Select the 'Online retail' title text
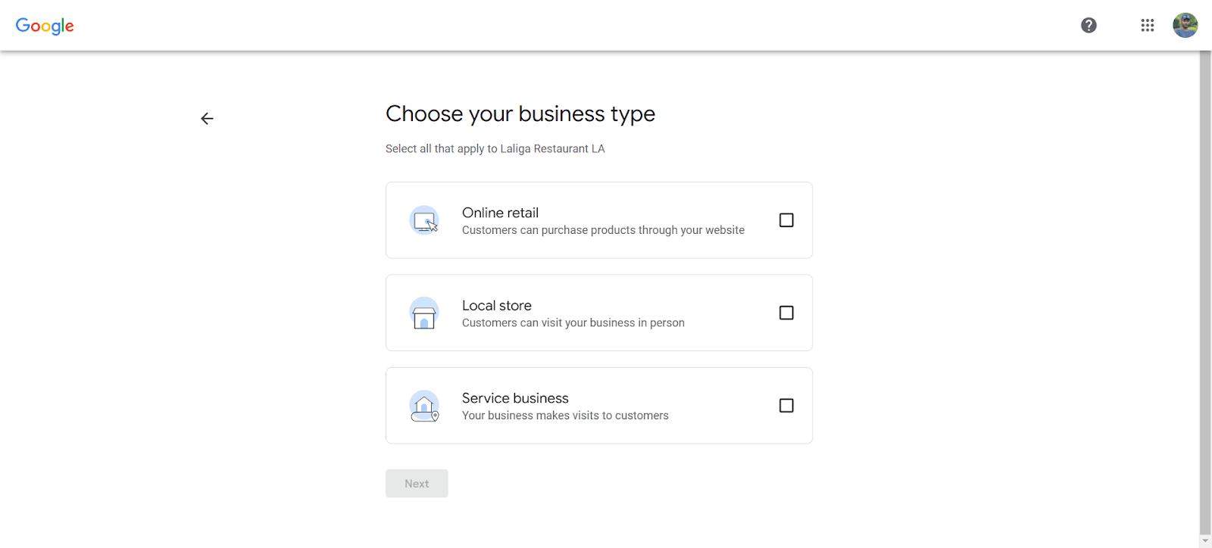The image size is (1212, 548). 500,213
